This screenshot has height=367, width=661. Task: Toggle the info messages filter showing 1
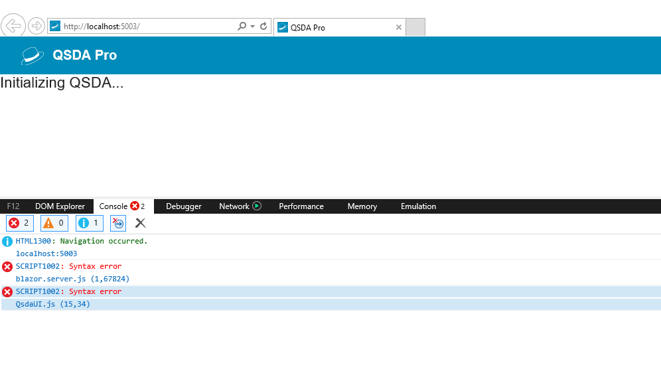click(x=90, y=223)
